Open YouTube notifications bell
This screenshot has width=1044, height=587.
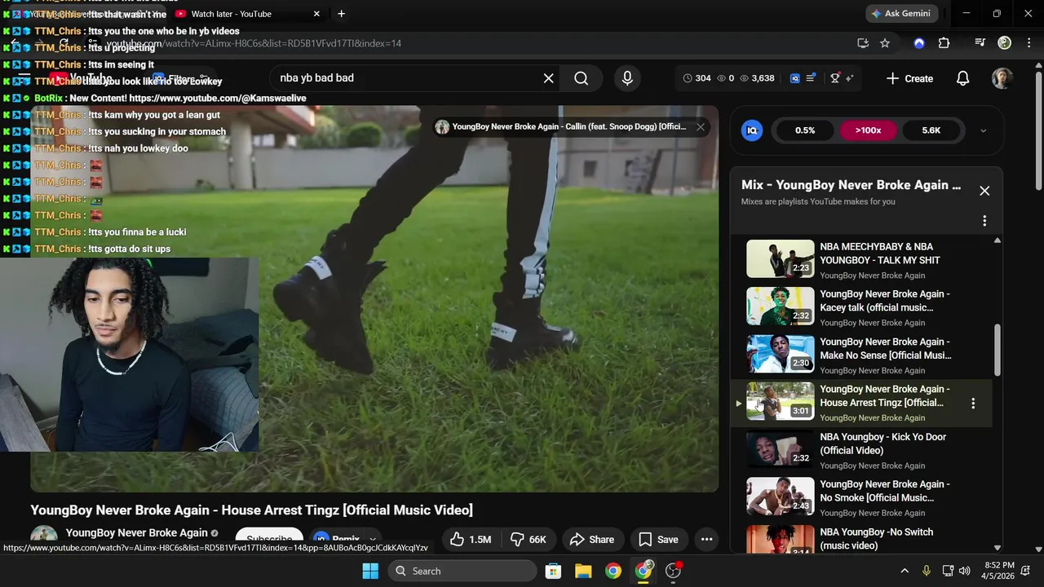pos(962,78)
